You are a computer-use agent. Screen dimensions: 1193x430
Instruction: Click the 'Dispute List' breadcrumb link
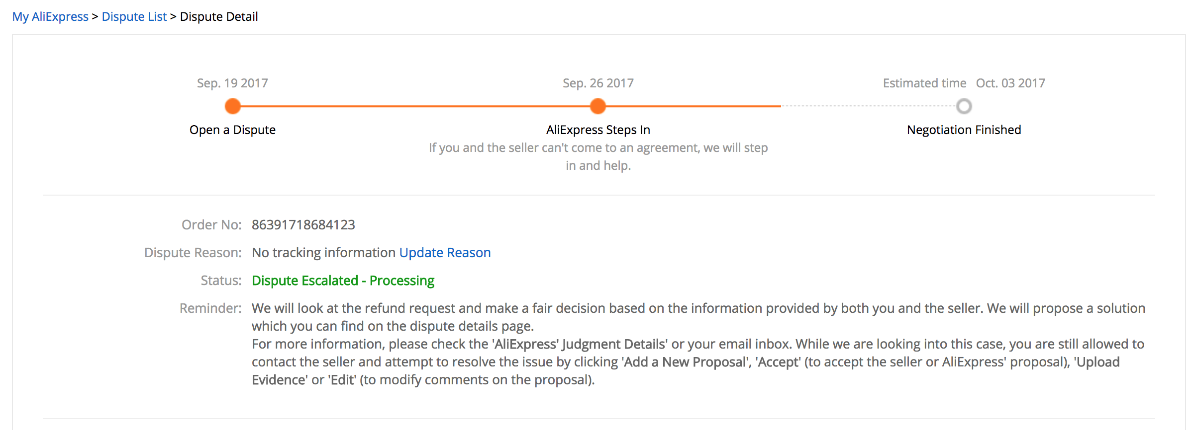point(134,16)
